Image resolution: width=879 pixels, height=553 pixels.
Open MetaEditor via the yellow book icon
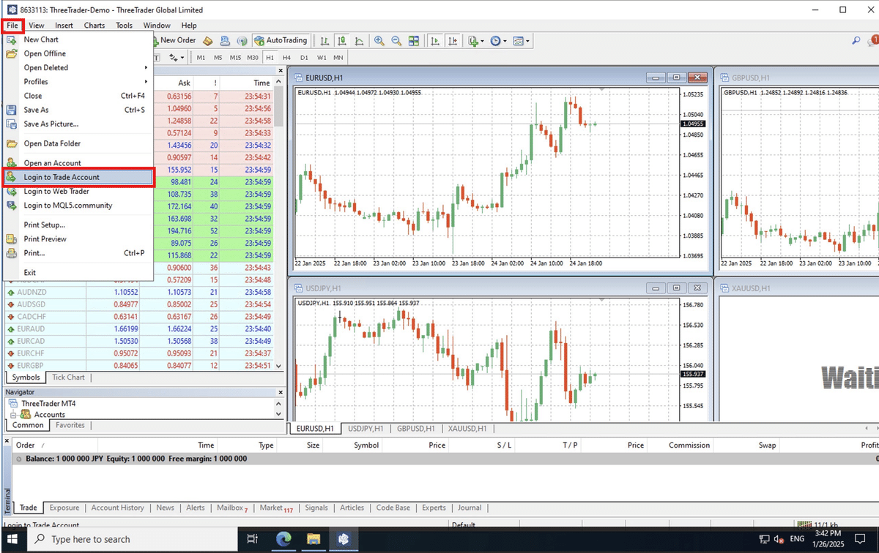pyautogui.click(x=208, y=41)
